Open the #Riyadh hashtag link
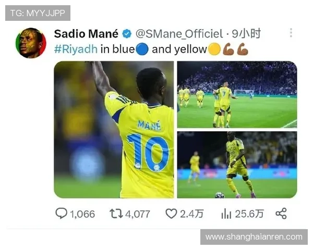Screen dimensions: 313x250 point(76,49)
